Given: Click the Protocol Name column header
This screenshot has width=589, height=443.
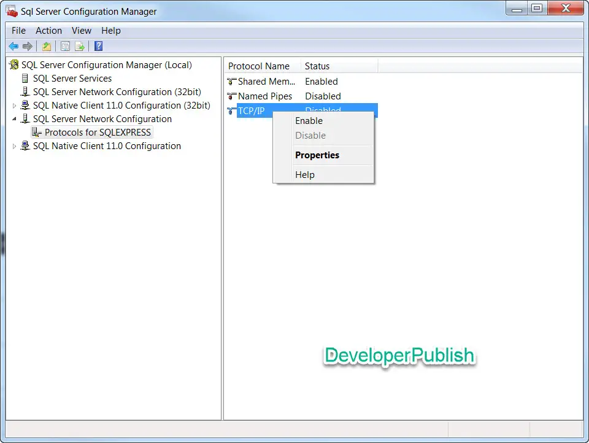Looking at the screenshot, I should coord(263,66).
